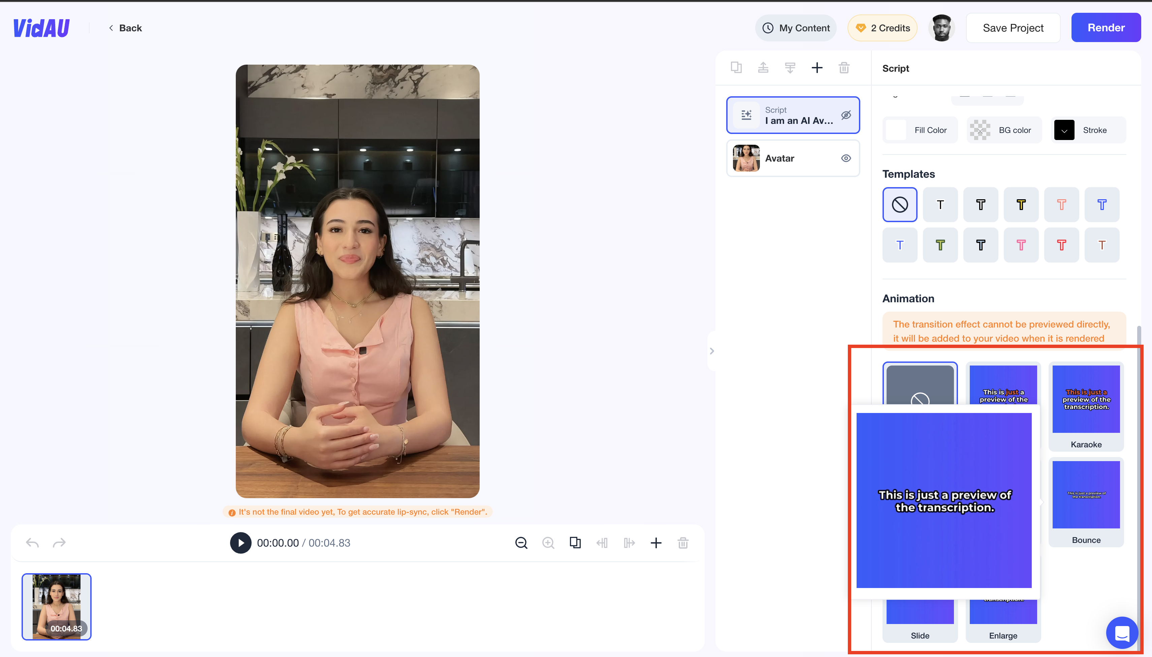
Task: Click the Save Project button
Action: [x=1014, y=28]
